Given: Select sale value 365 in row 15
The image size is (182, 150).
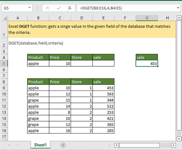Looking at the screenshot, I should [x=103, y=124].
